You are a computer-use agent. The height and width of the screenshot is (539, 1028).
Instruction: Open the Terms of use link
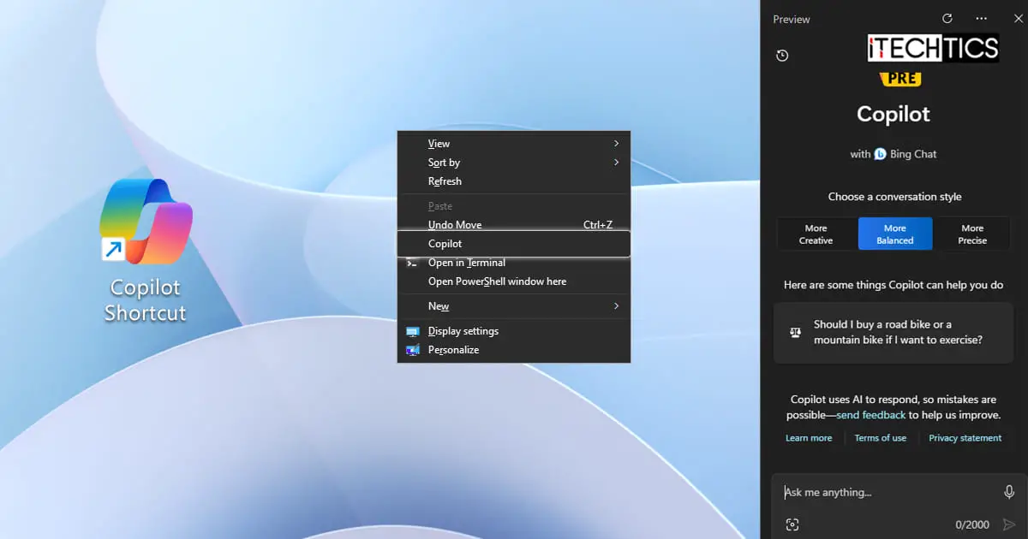click(880, 438)
